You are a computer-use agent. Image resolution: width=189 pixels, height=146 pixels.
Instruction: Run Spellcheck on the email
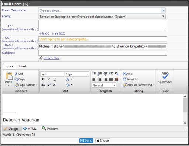tap(165, 78)
